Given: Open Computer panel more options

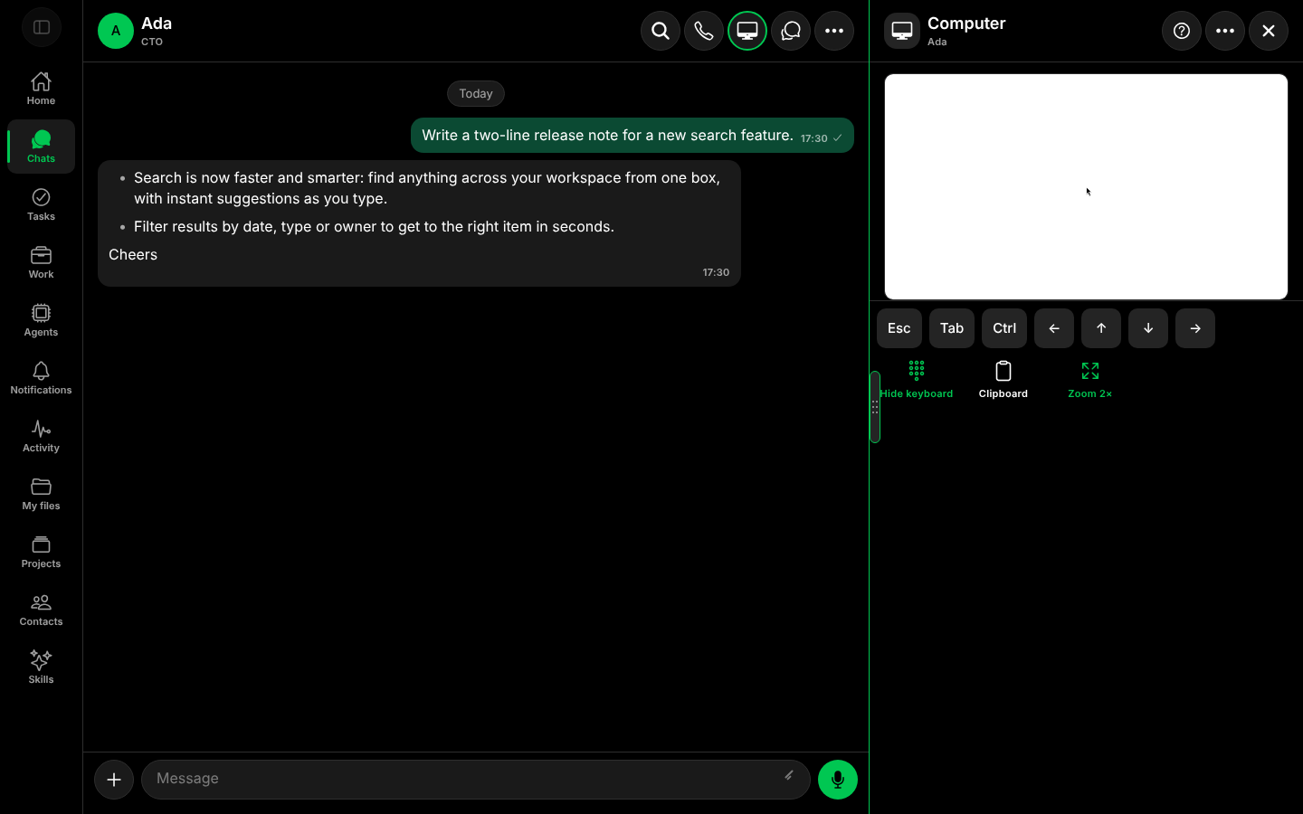Looking at the screenshot, I should (1225, 31).
